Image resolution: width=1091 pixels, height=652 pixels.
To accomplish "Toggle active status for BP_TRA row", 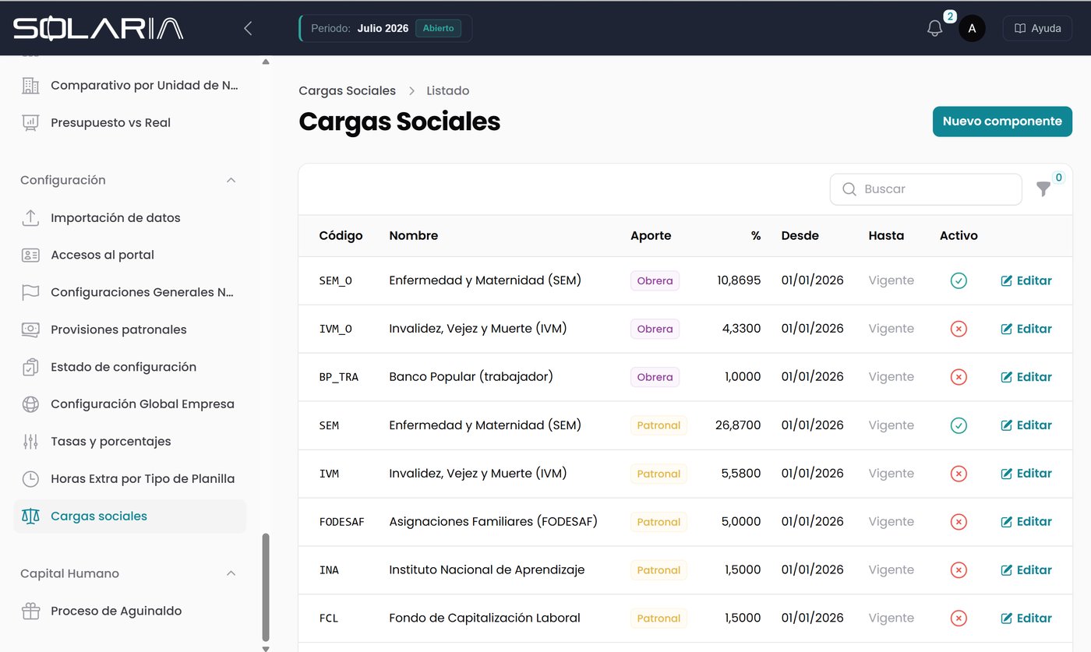I will click(x=959, y=377).
